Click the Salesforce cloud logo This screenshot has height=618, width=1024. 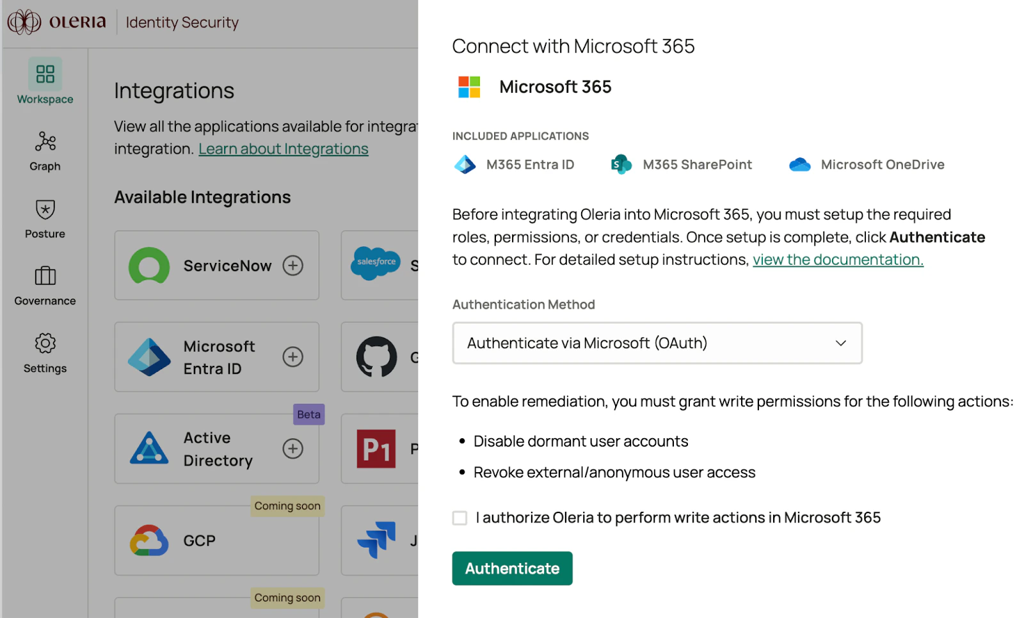pos(376,263)
